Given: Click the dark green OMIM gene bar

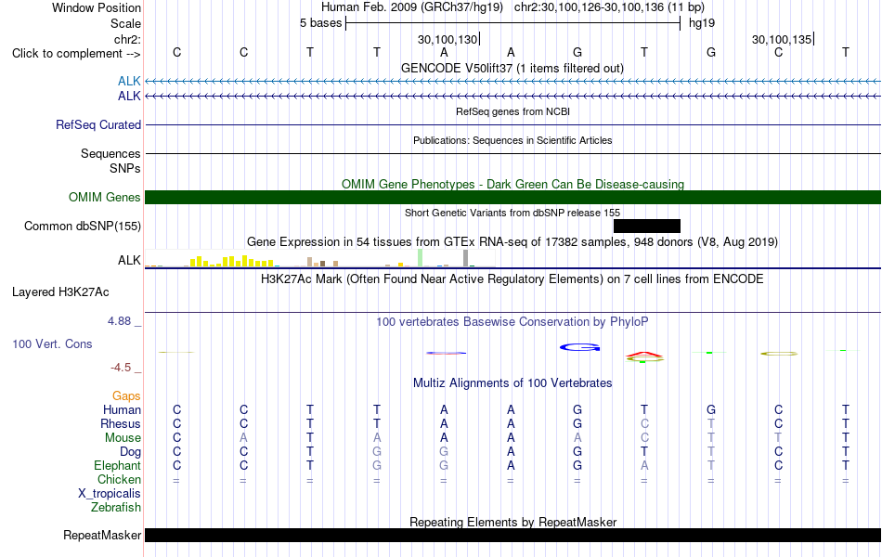Looking at the screenshot, I should pos(512,198).
